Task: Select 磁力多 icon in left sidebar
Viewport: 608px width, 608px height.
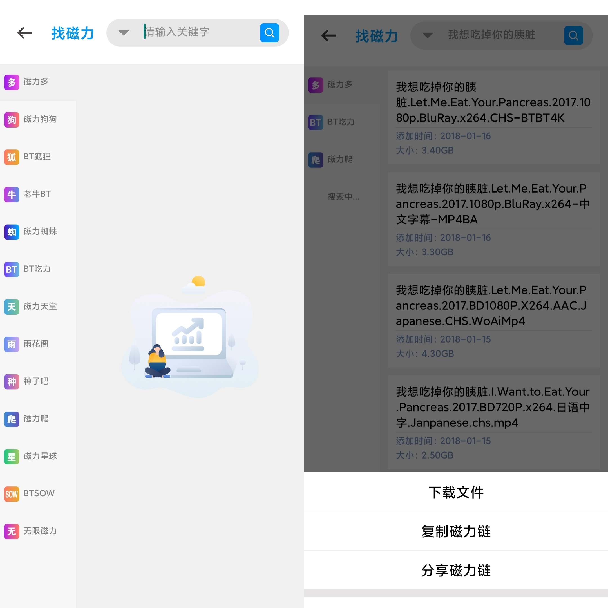Action: (12, 82)
